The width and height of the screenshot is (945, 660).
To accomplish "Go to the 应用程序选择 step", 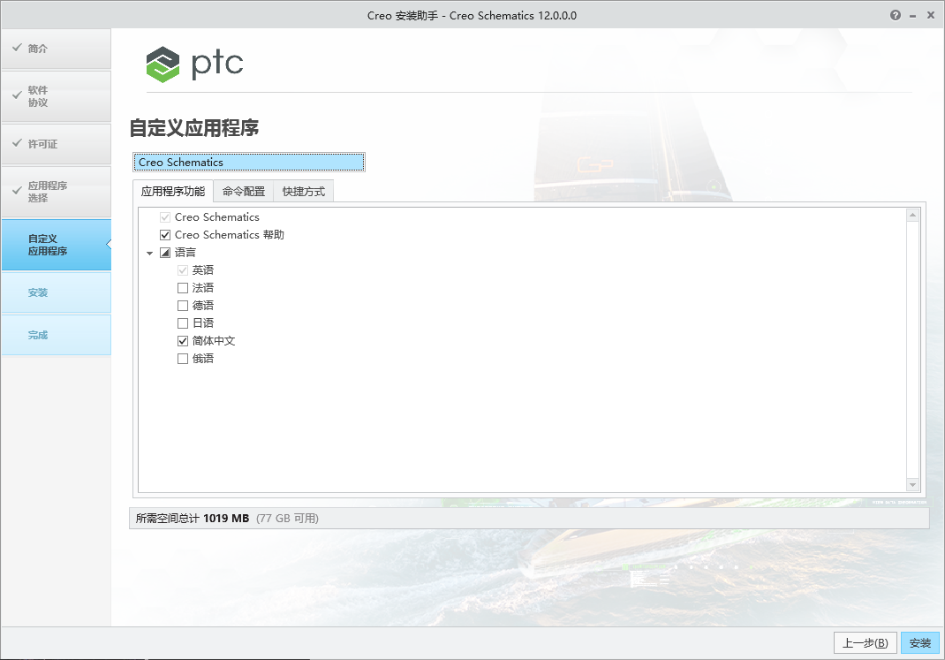I will point(56,192).
